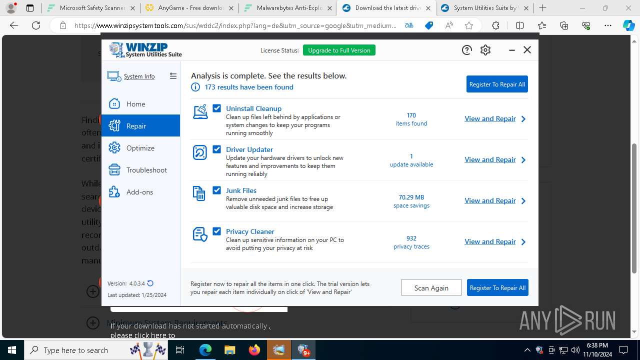The image size is (640, 360).
Task: Expand Driver Updater row chevron arrow
Action: (x=523, y=160)
